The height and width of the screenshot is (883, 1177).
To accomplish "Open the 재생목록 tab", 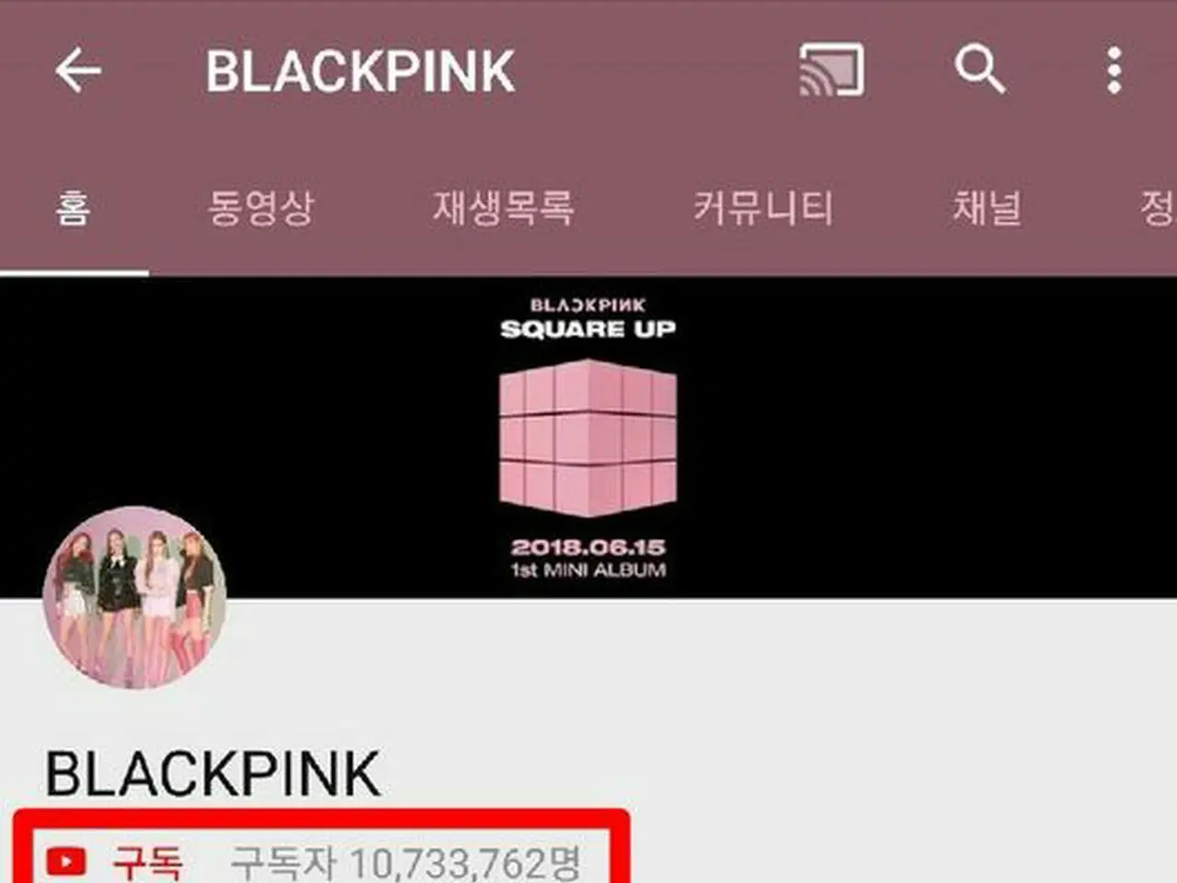I will 504,208.
